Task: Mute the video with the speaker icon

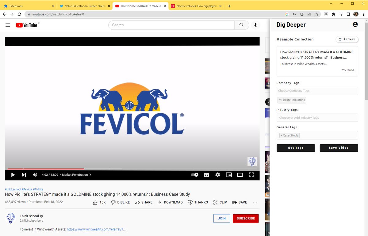Action: pyautogui.click(x=35, y=174)
